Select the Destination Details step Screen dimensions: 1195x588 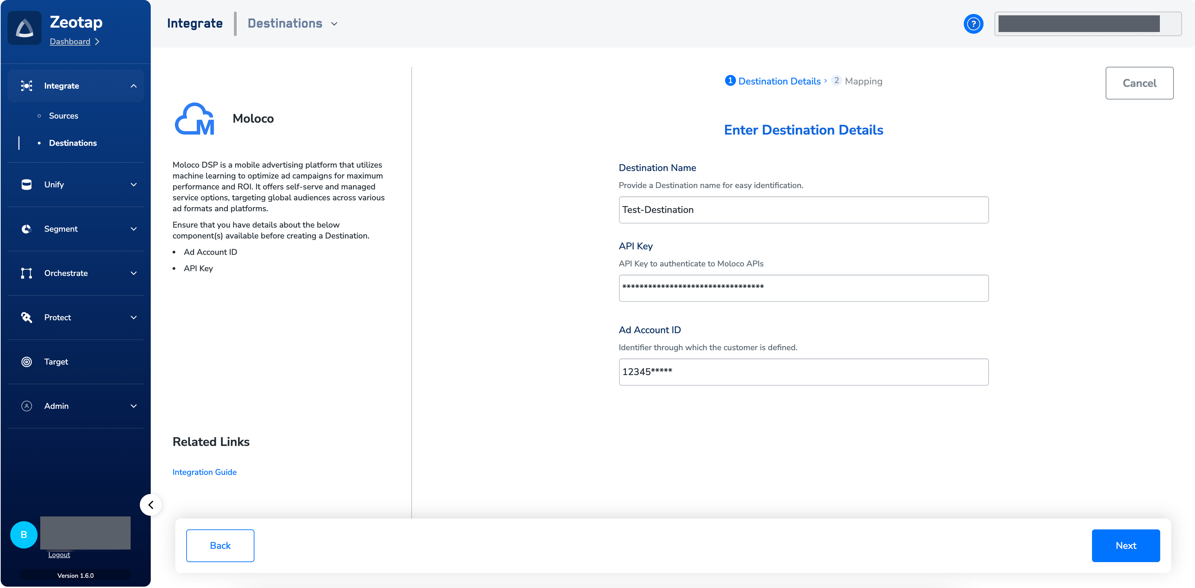[x=773, y=81]
